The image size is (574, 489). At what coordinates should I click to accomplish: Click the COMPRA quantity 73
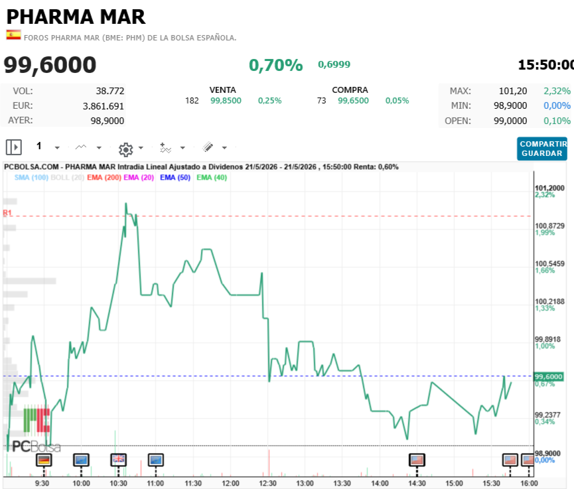(321, 101)
